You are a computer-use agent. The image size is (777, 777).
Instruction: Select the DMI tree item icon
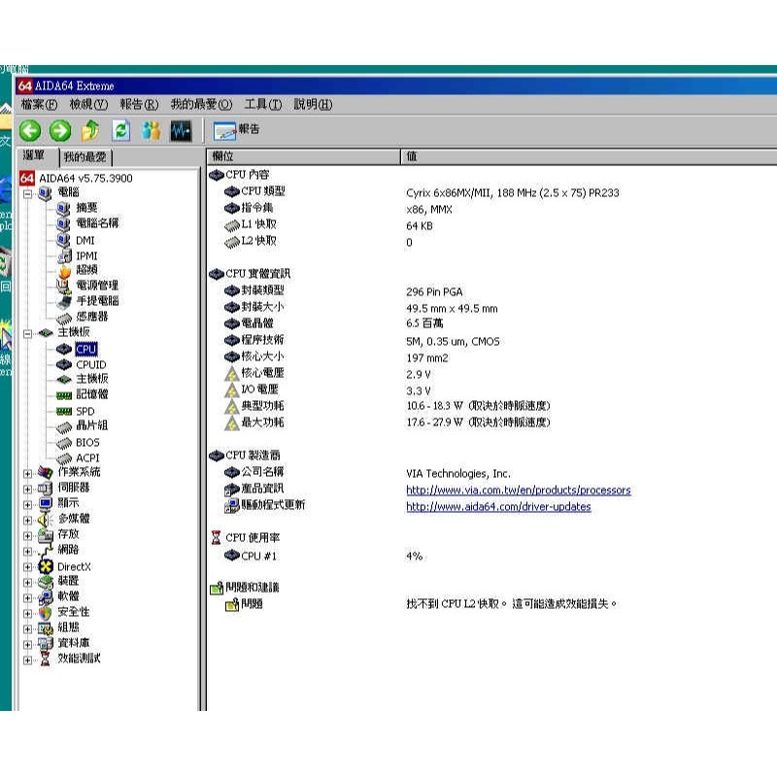[x=63, y=240]
